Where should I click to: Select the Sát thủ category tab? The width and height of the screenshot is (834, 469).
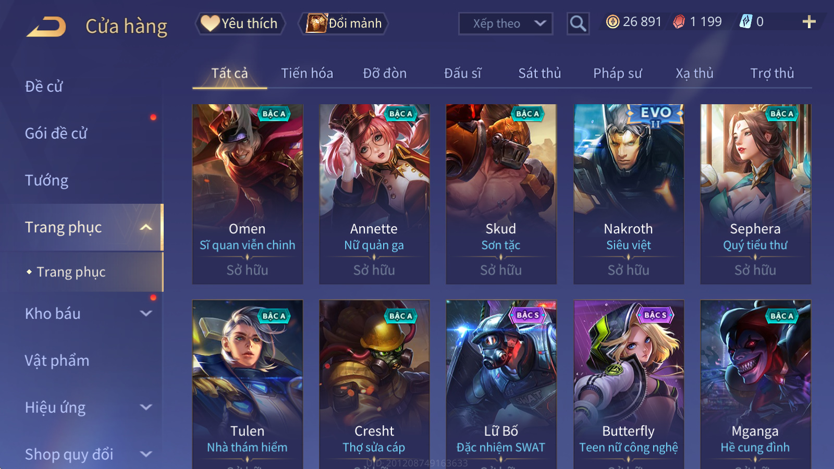[539, 73]
